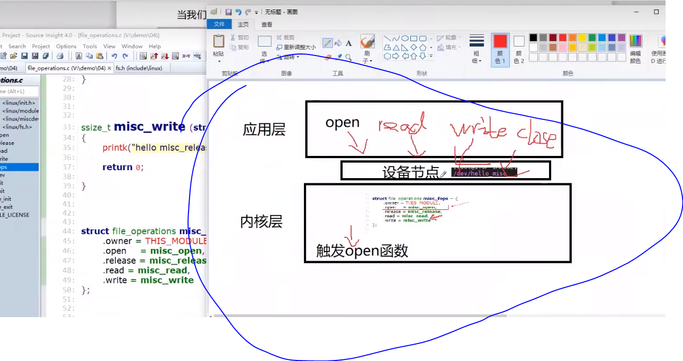Choose the Curve shape in shapes gallery
Screen dimensions: 683x361
(x=396, y=39)
